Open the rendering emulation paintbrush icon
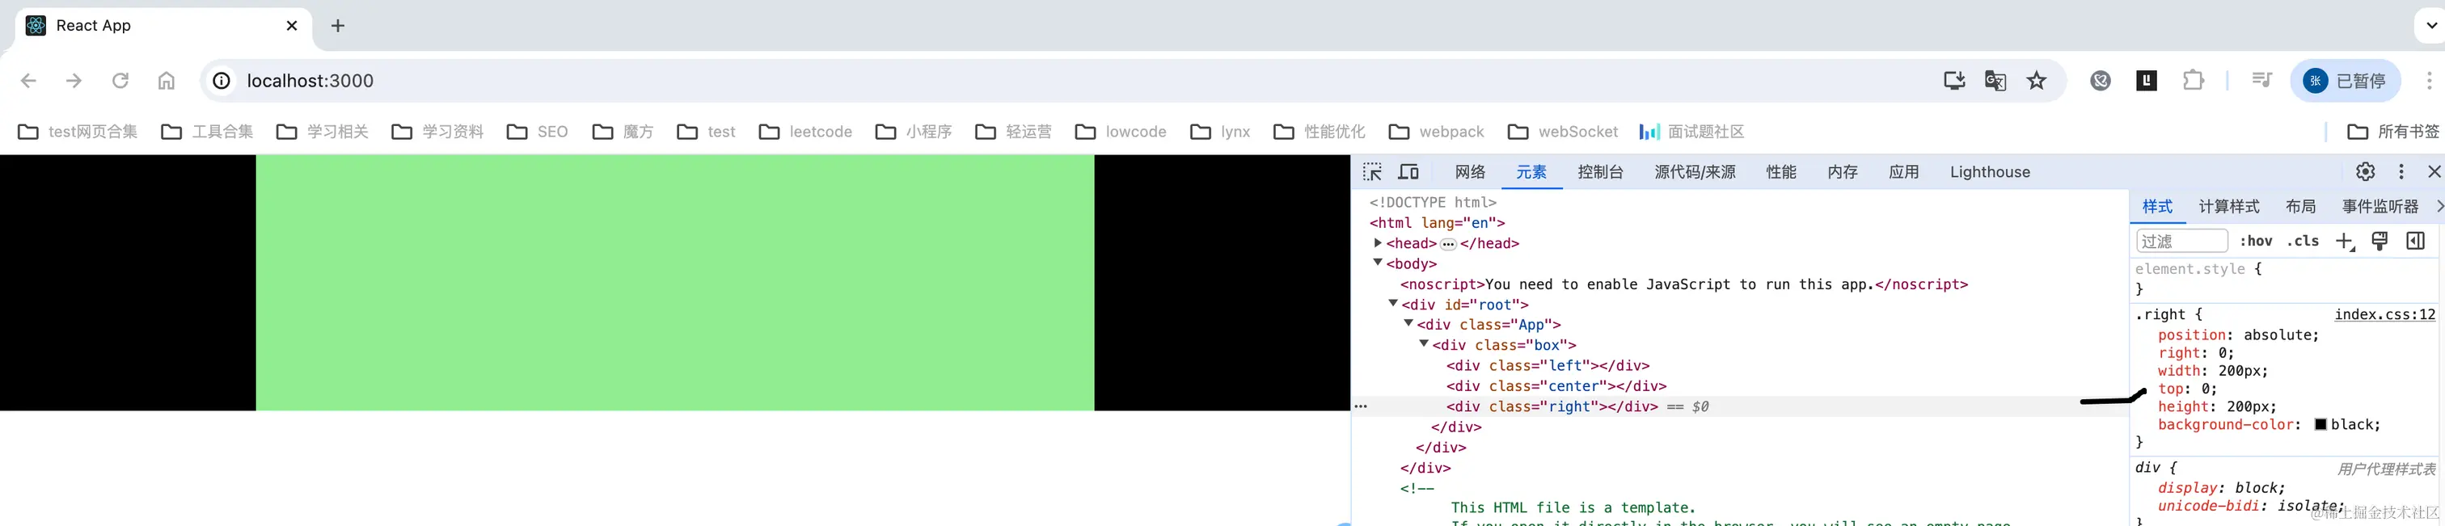 [2380, 241]
